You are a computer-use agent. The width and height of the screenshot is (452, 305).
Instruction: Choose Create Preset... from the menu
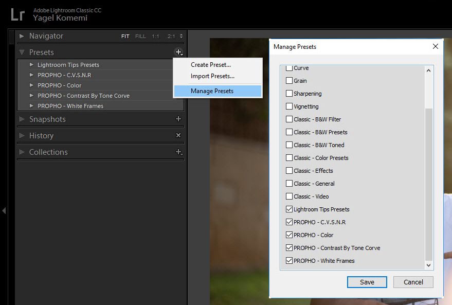(218, 65)
